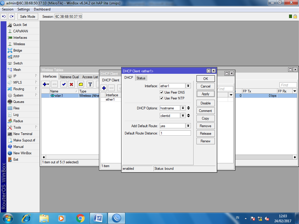Toggle Safe Mode button
299x224 pixels.
[x=28, y=17]
